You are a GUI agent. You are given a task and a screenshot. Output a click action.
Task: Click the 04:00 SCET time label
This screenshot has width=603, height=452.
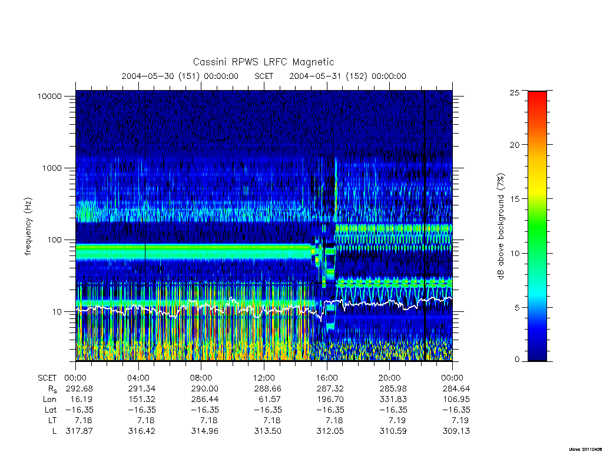coord(138,378)
